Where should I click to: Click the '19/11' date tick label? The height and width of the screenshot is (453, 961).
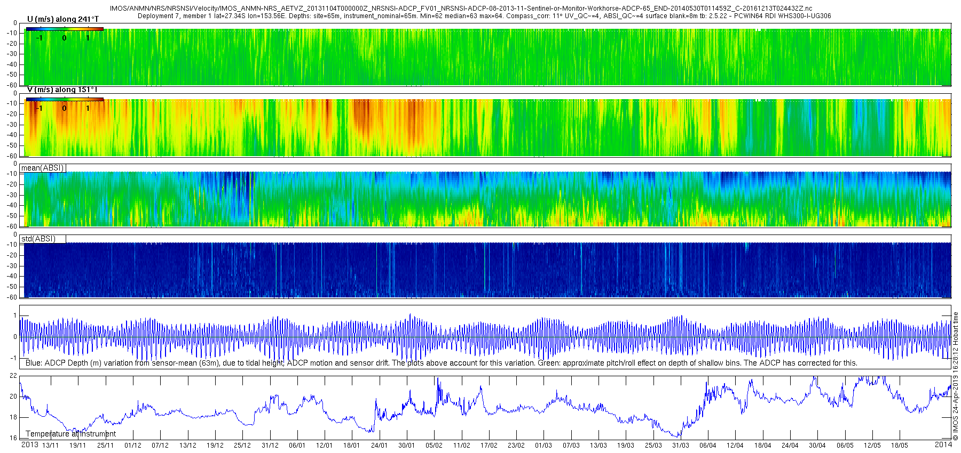[x=78, y=446]
